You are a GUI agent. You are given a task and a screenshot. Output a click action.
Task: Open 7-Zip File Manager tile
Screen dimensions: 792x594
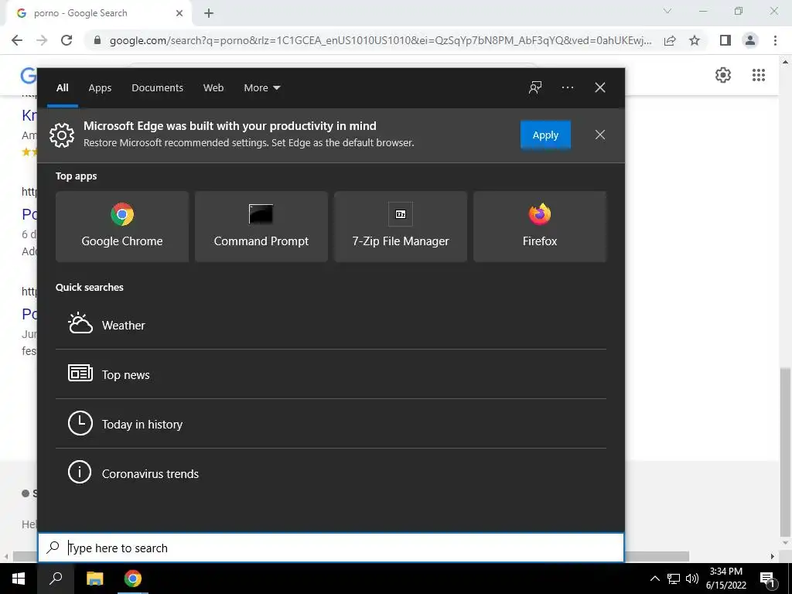(401, 227)
